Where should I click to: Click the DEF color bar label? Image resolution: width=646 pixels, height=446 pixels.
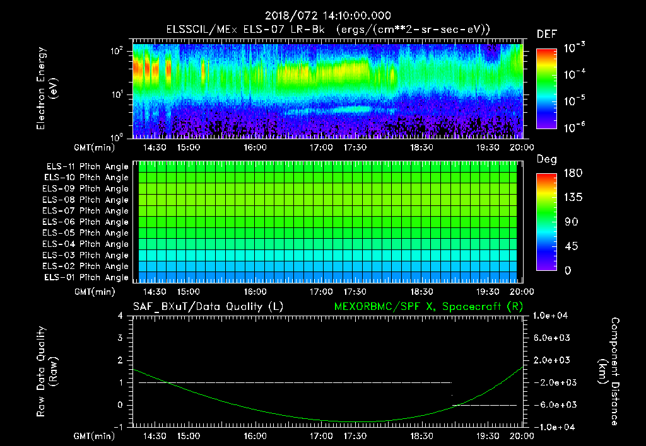pos(546,34)
